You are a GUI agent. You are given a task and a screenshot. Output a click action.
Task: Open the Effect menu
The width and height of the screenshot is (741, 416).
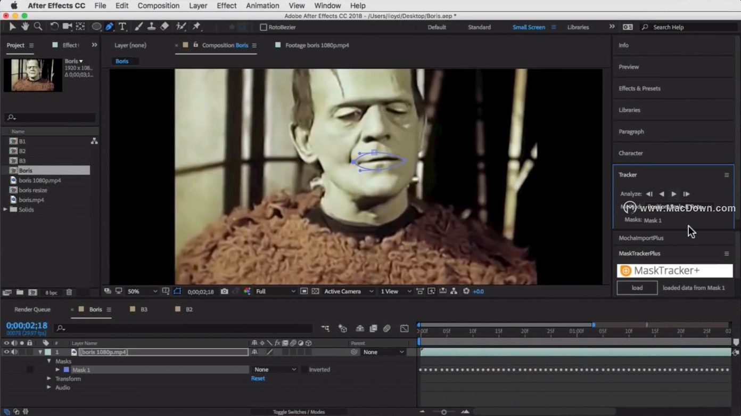point(227,6)
